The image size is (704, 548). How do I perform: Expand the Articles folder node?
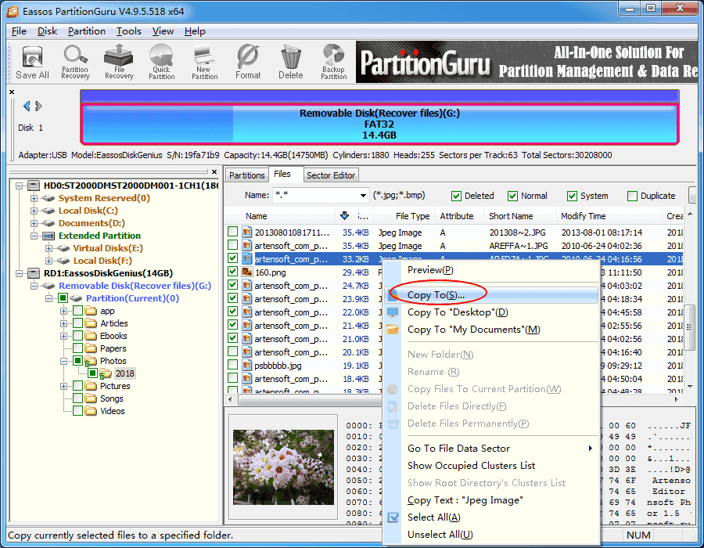click(64, 323)
